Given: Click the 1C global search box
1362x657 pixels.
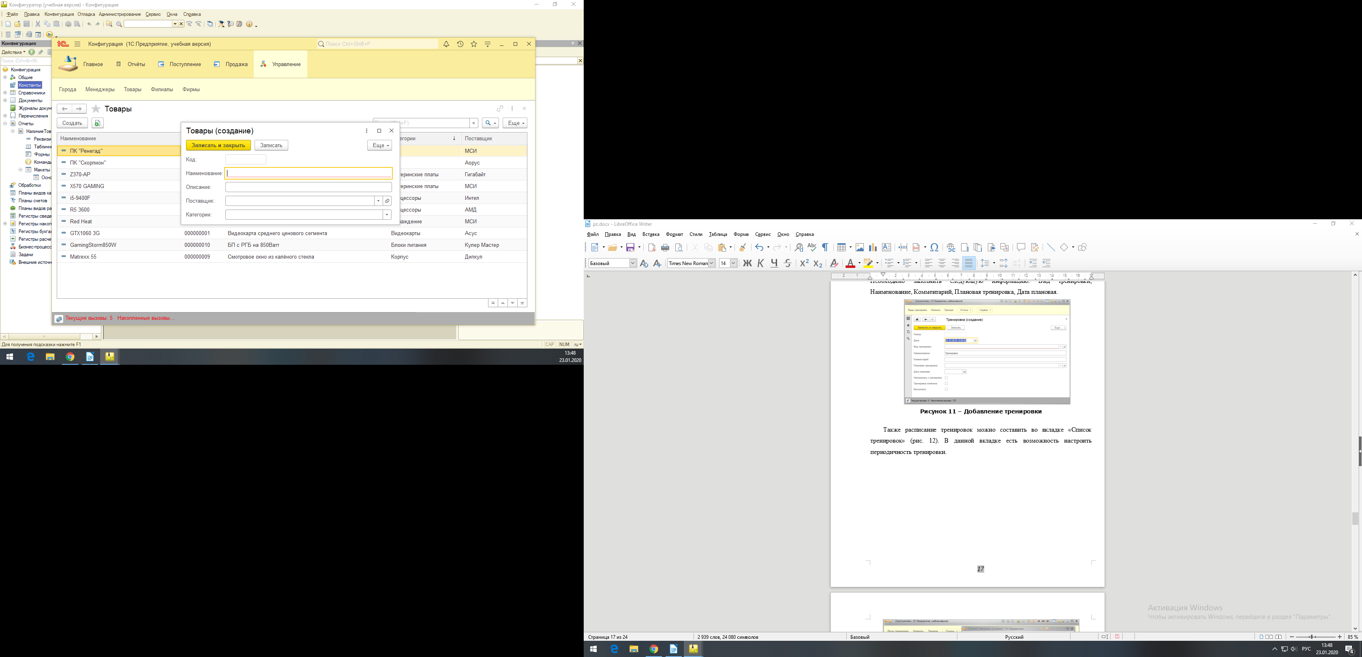Looking at the screenshot, I should 377,45.
